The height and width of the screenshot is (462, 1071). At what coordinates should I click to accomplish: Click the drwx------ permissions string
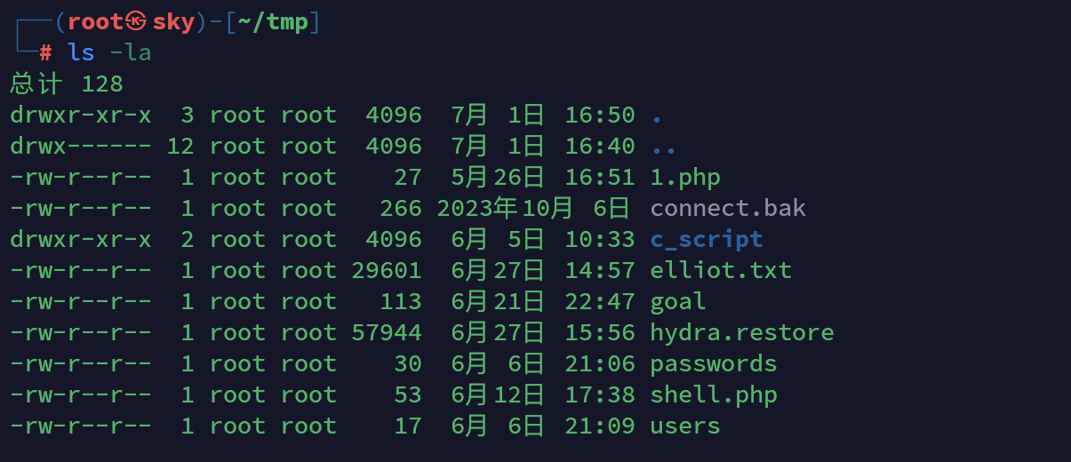81,147
